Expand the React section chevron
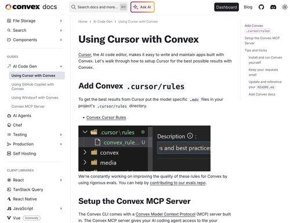290x223 pixels. point(61,180)
